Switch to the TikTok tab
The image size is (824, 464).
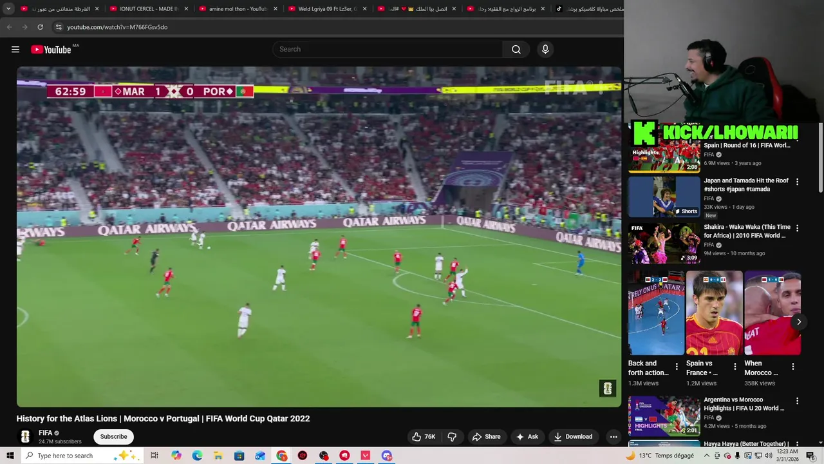click(x=589, y=9)
